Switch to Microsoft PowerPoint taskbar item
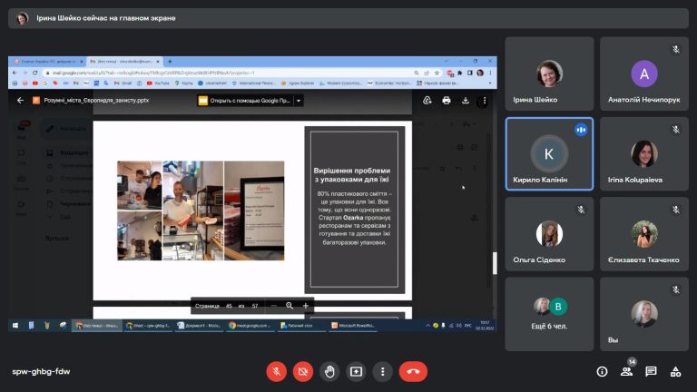Viewport: 697px width, 392px height. point(353,326)
